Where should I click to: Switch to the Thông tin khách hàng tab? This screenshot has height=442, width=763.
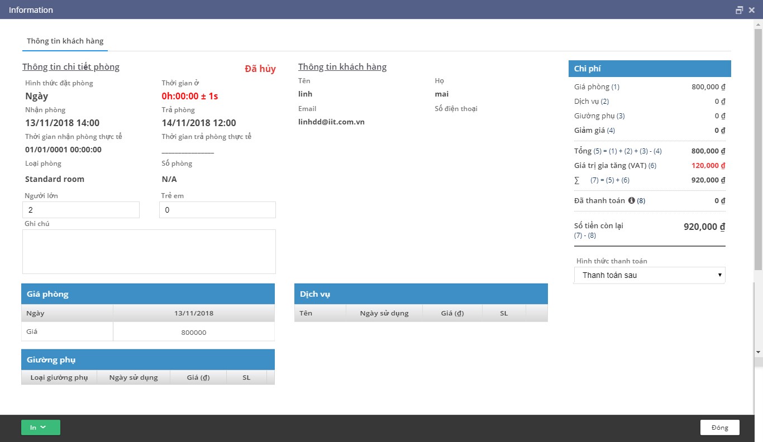pos(65,41)
